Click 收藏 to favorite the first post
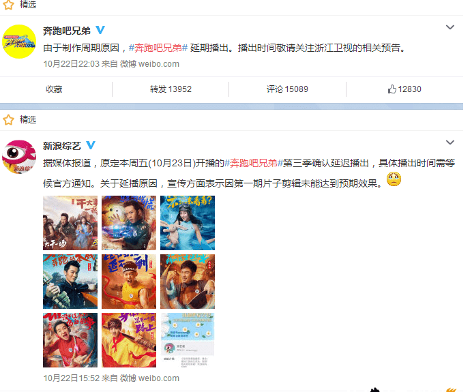This screenshot has height=392, width=472. pos(54,89)
